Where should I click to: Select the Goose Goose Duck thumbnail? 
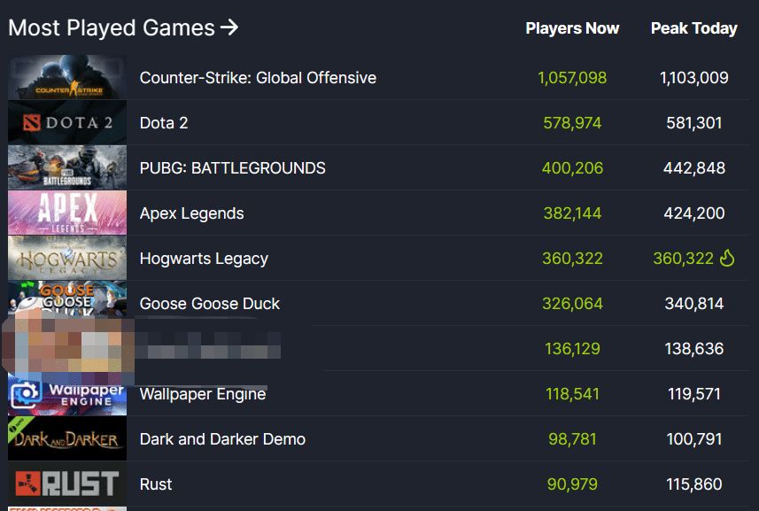tap(67, 298)
